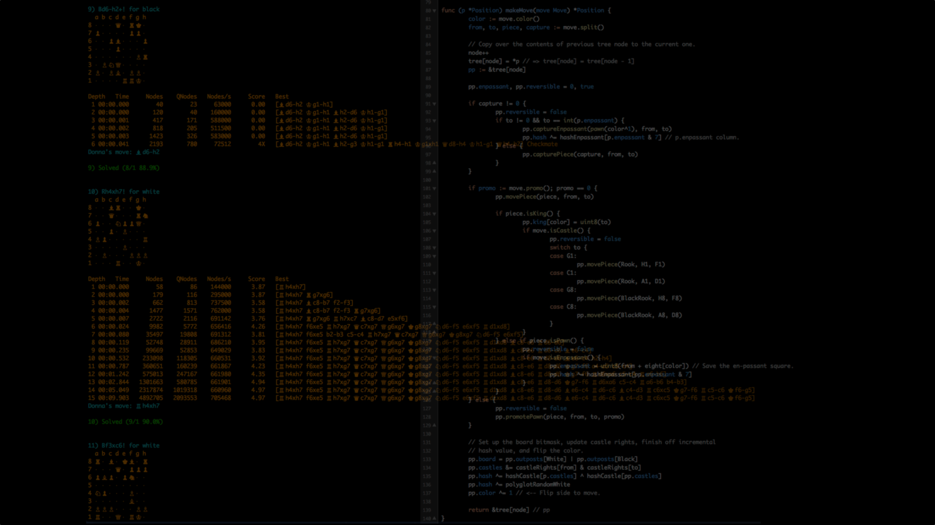Click the '10) Rh4xh7! for white' heading
The width and height of the screenshot is (935, 525).
124,191
